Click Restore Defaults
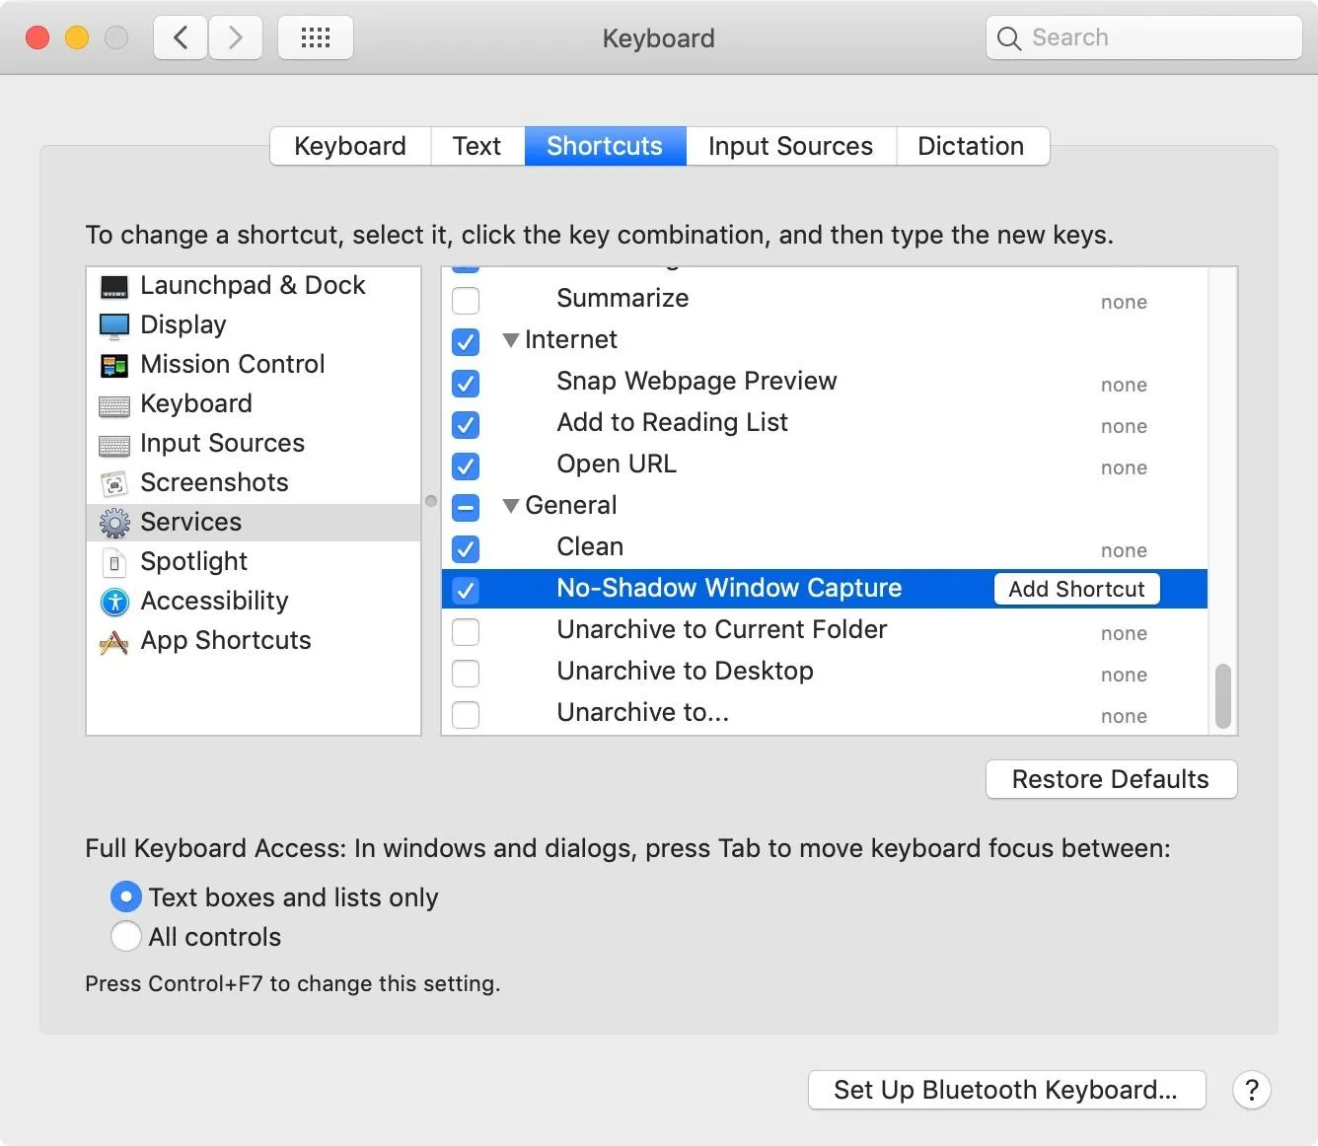Viewport: 1318px width, 1146px height. coord(1111,779)
